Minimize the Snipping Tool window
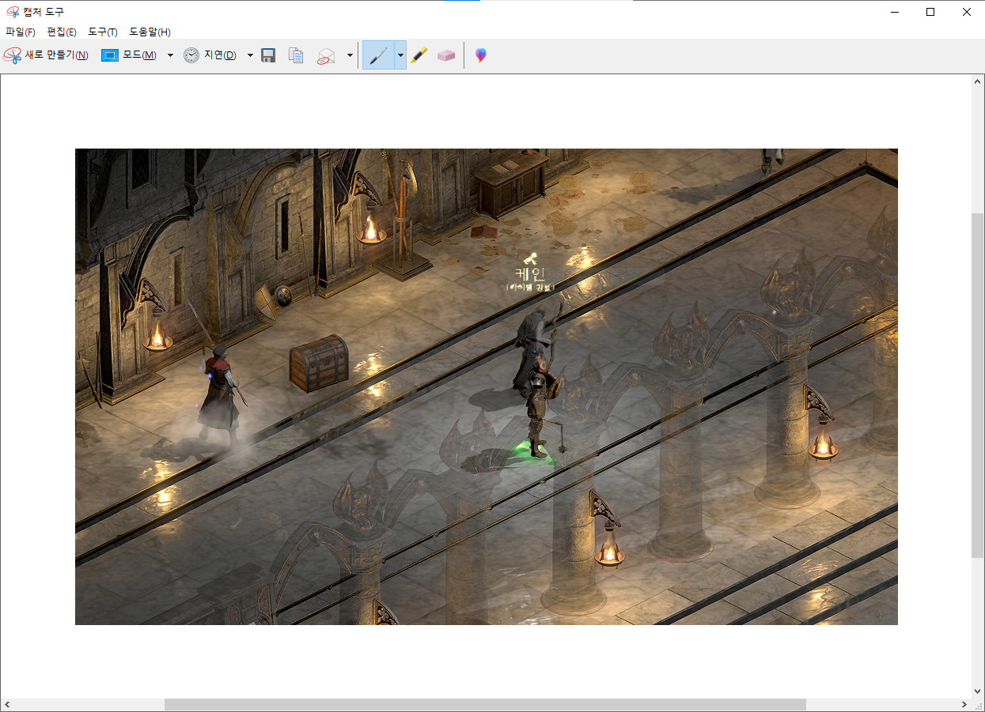This screenshot has width=985, height=712. pos(894,12)
